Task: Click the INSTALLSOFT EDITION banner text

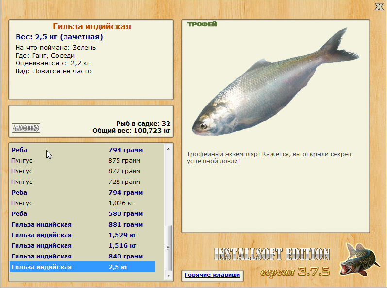Action: pyautogui.click(x=272, y=255)
